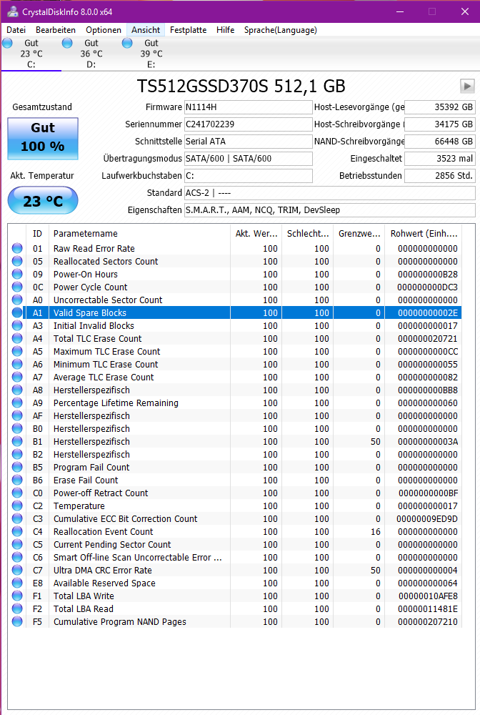Click status orb for Erase Fail Count
The width and height of the screenshot is (480, 715).
click(x=17, y=480)
